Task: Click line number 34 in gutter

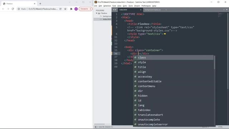Action: [116, 47]
